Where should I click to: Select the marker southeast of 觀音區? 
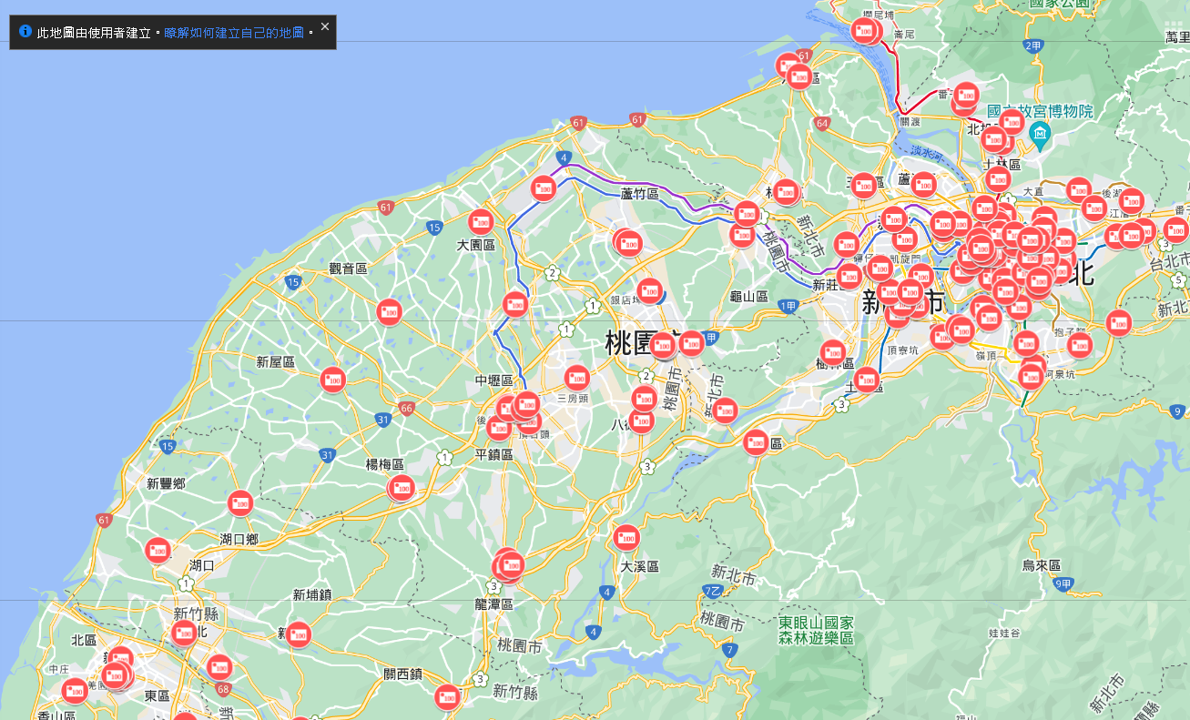coord(390,312)
